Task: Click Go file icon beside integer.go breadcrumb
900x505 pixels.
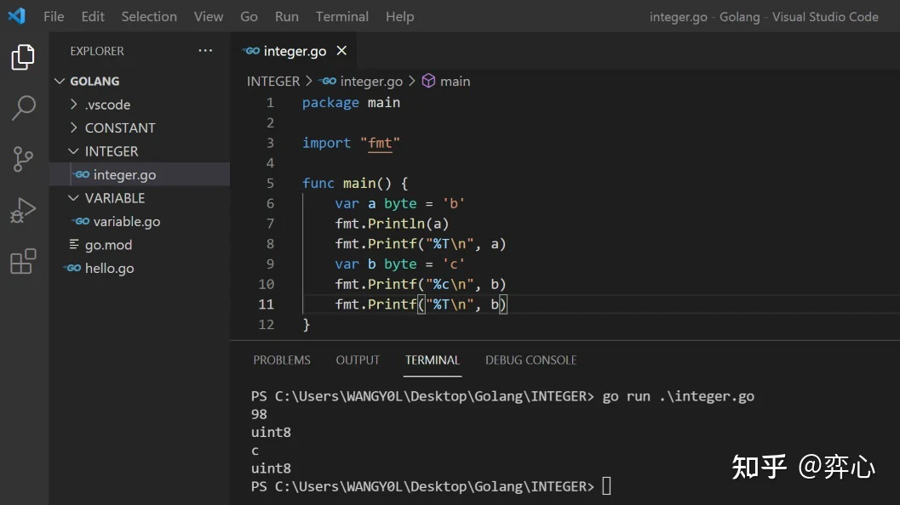Action: pyautogui.click(x=328, y=82)
